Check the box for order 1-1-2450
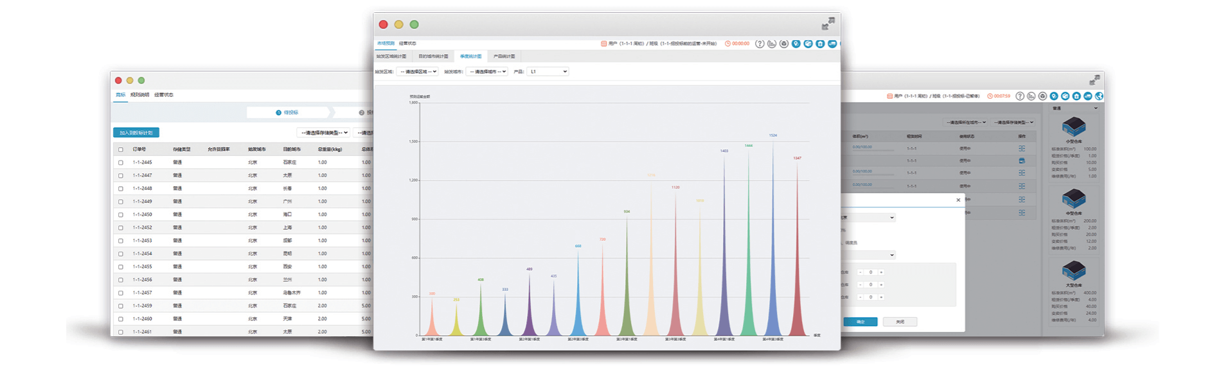The width and height of the screenshot is (1221, 380). [120, 215]
